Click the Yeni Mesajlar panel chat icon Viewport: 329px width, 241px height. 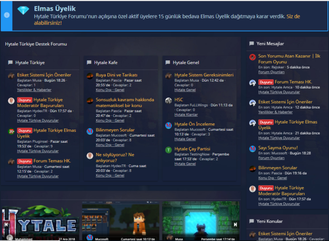point(252,43)
